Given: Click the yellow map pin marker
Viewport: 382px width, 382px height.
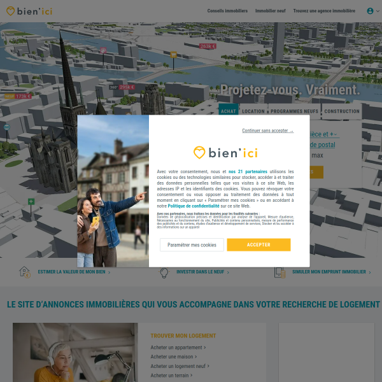Looking at the screenshot, I should tap(173, 55).
